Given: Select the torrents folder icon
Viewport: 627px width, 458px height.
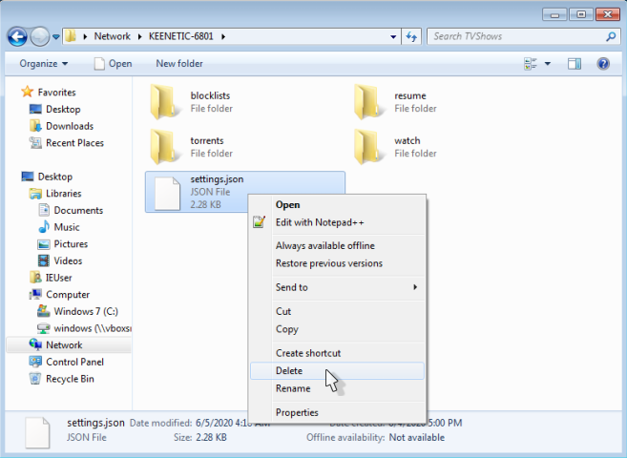Looking at the screenshot, I should pyautogui.click(x=166, y=147).
